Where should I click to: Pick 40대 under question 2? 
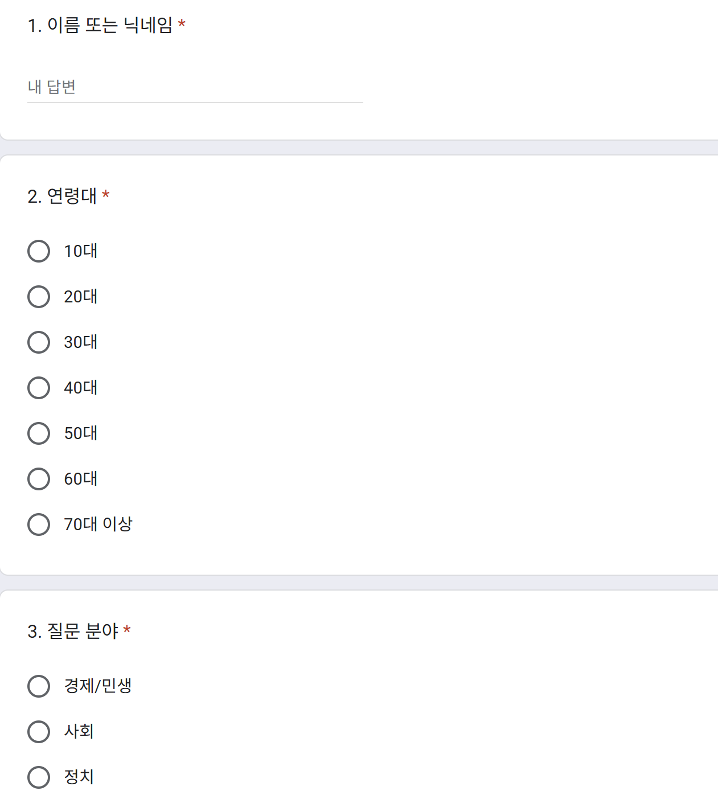39,387
